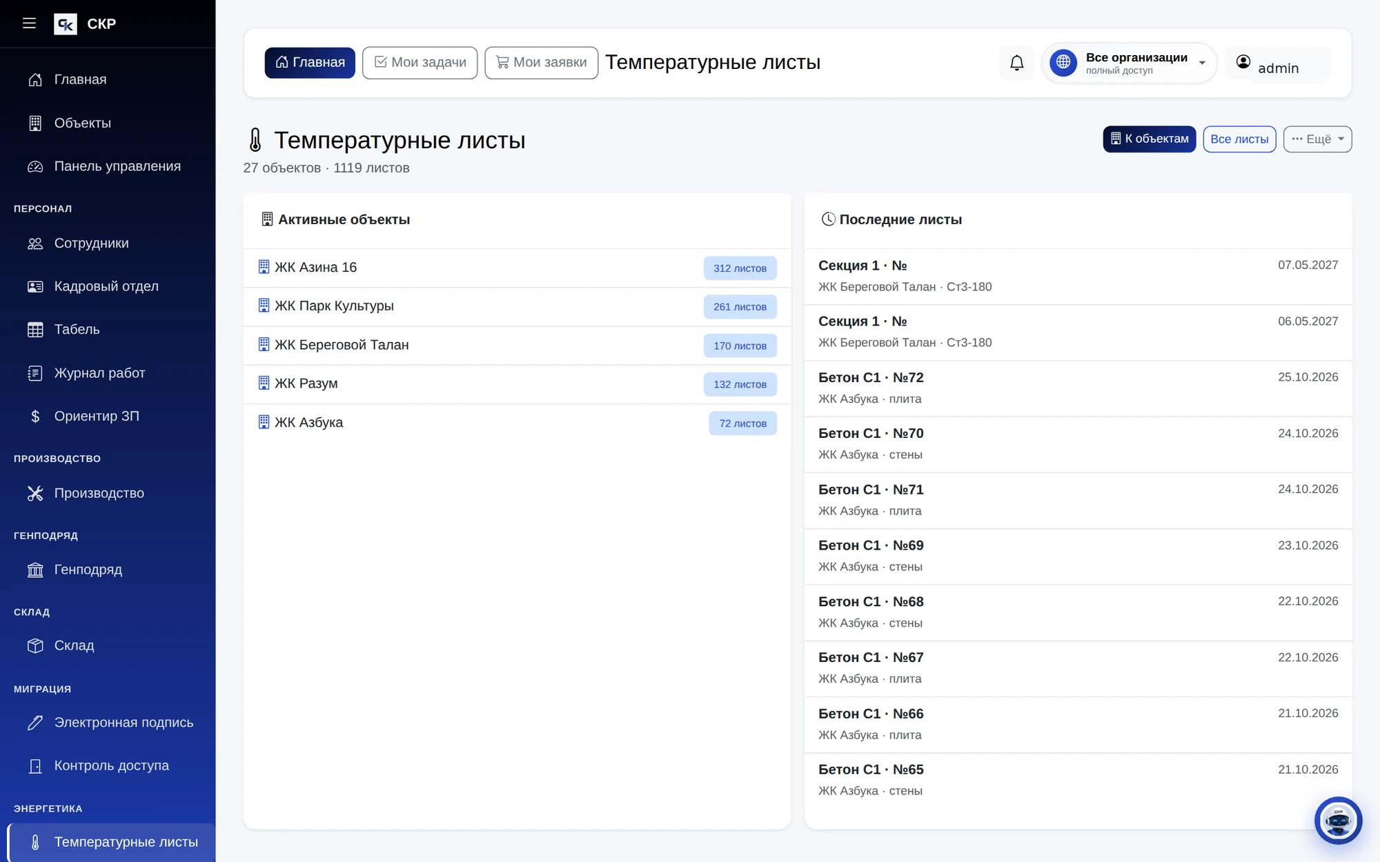This screenshot has width=1380, height=862.
Task: Open ЖК Береговой Талан object row
Action: click(x=517, y=345)
